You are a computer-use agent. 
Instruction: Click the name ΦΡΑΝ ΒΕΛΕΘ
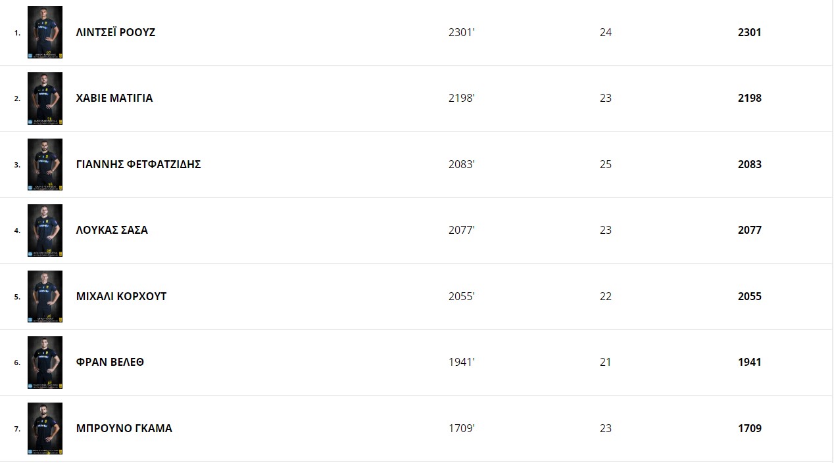[110, 362]
